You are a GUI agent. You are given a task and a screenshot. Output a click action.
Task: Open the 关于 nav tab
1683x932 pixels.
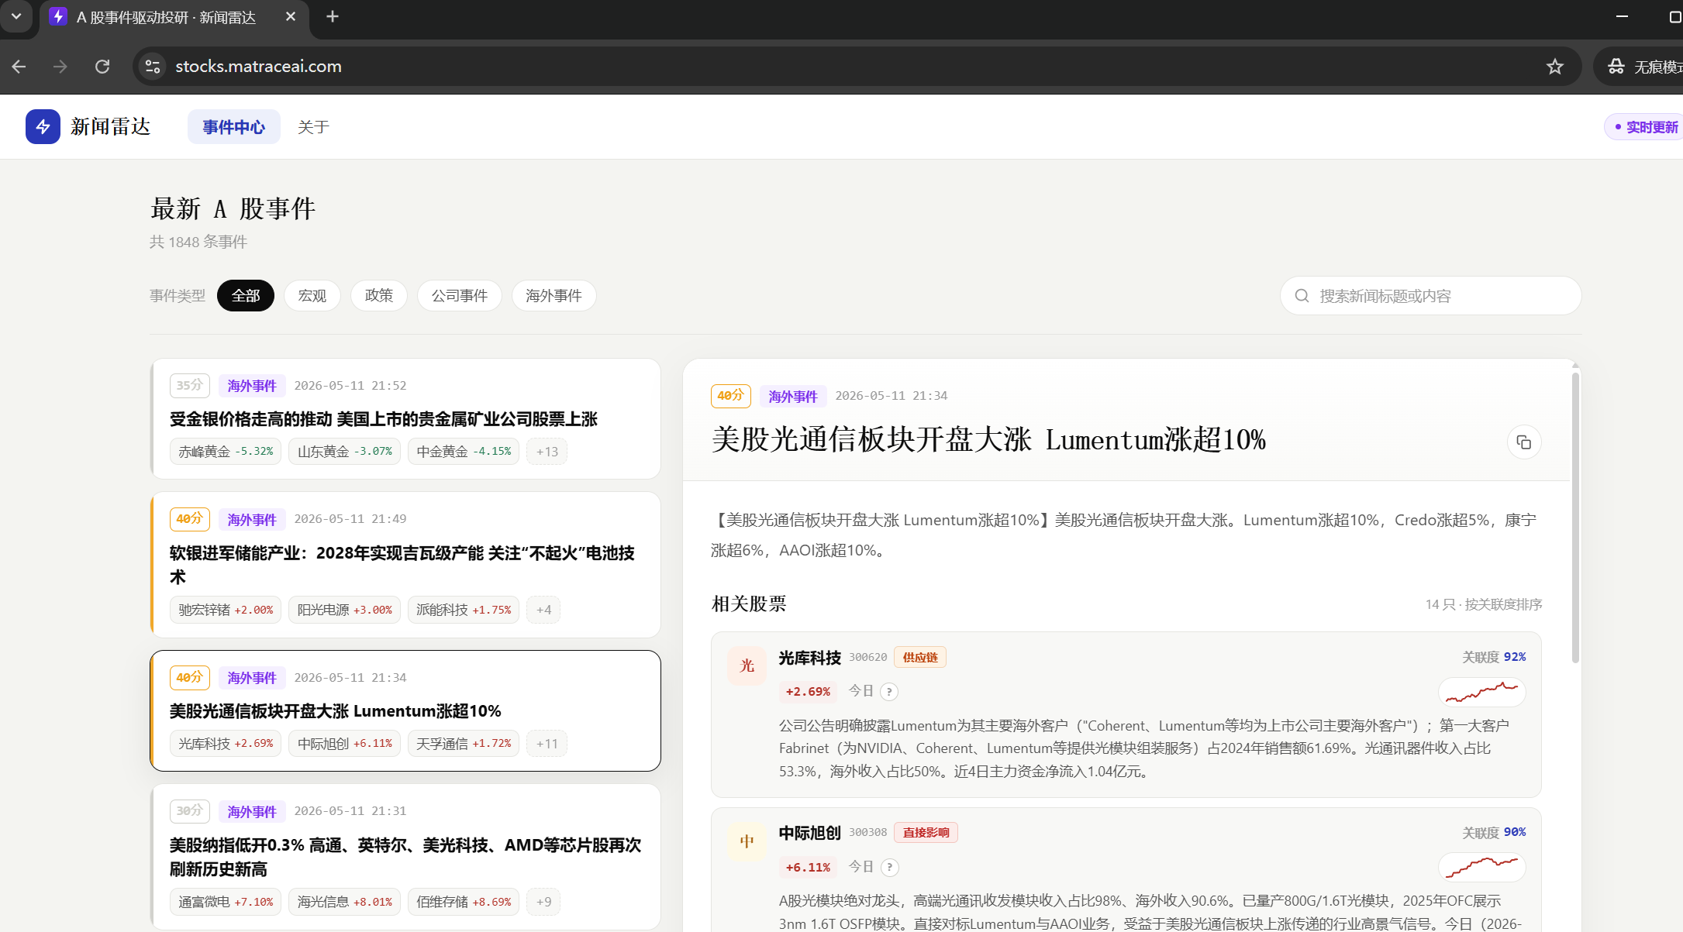tap(314, 127)
